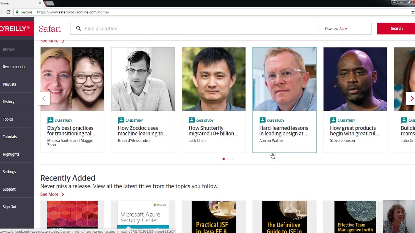Click the carousel next arrow
415x233 pixels.
pyautogui.click(x=411, y=98)
